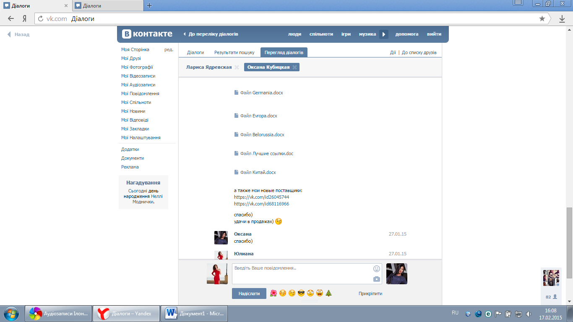
Task: Insert the rose flower emoji
Action: coord(273,293)
